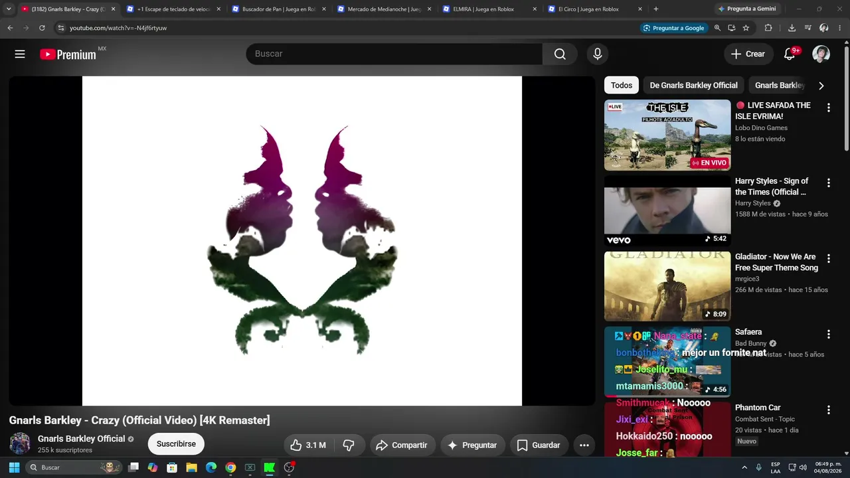Open options for Gladiator theme song video

(x=828, y=259)
